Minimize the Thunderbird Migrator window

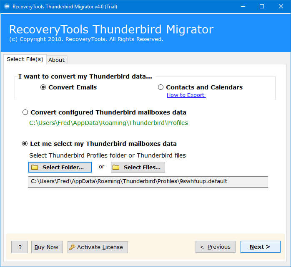(243, 6)
